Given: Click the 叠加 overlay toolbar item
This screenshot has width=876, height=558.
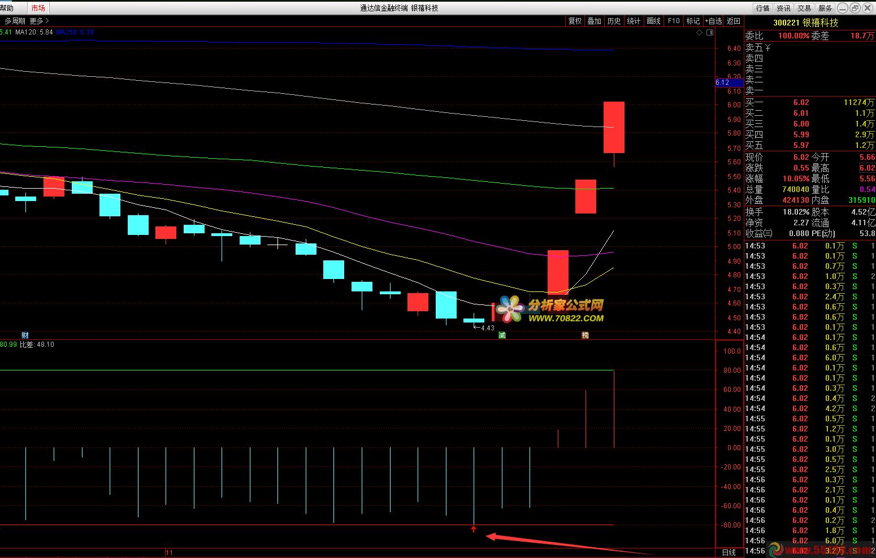Looking at the screenshot, I should [x=594, y=21].
